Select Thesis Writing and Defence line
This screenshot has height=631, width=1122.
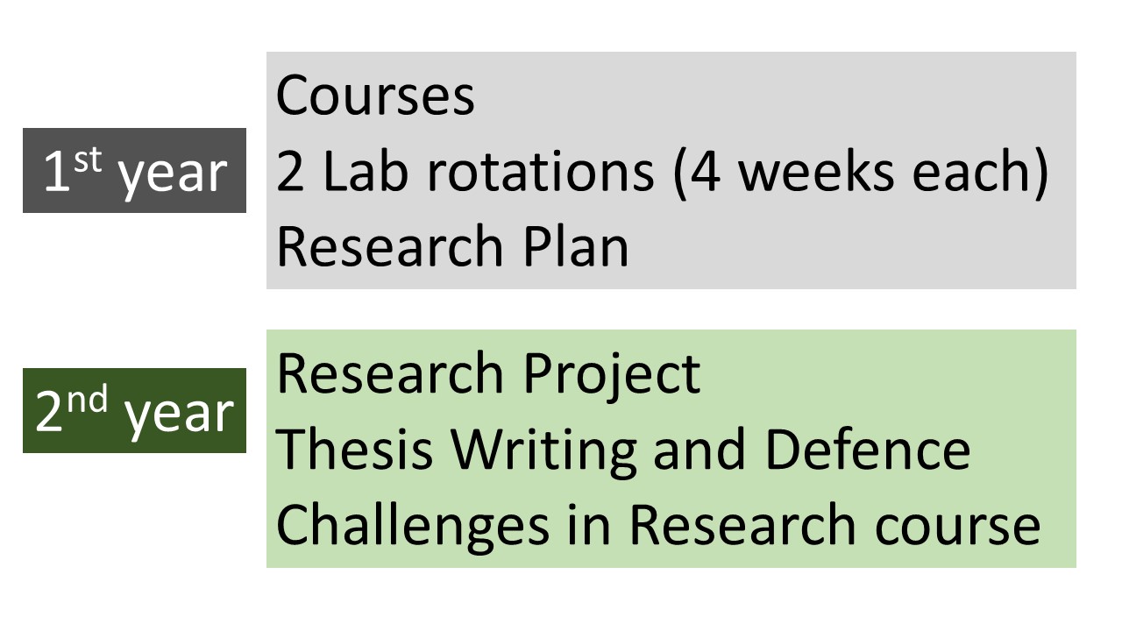tap(623, 449)
